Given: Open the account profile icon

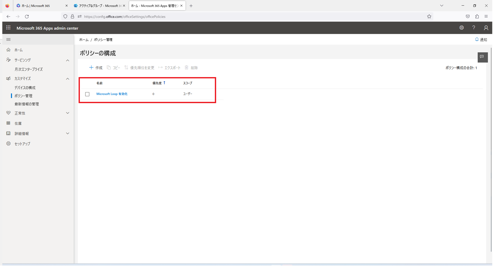Looking at the screenshot, I should 486,28.
